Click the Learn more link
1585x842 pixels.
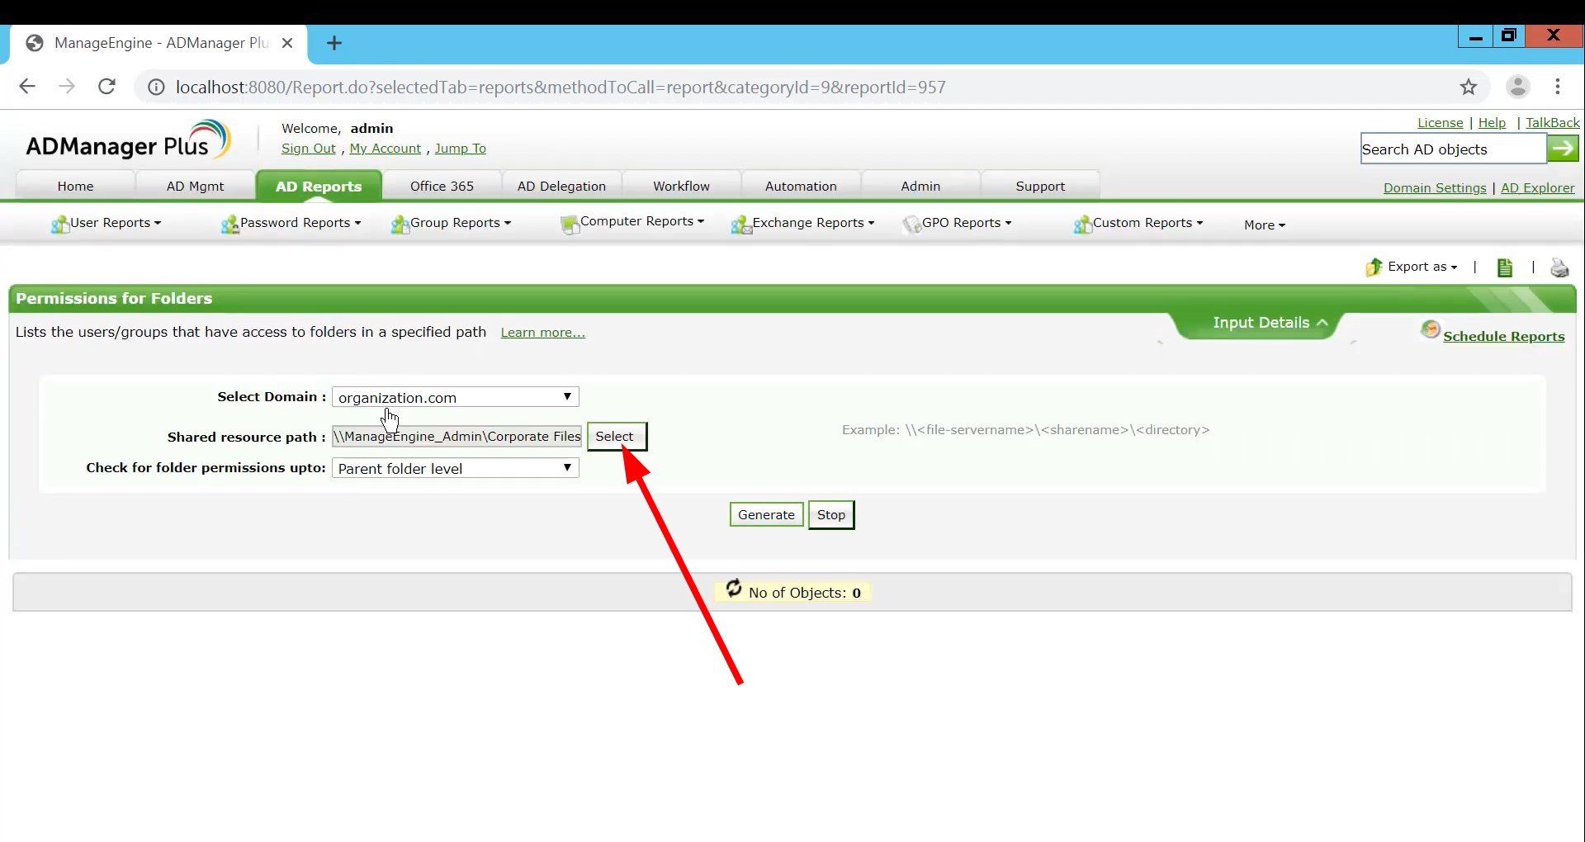(543, 333)
